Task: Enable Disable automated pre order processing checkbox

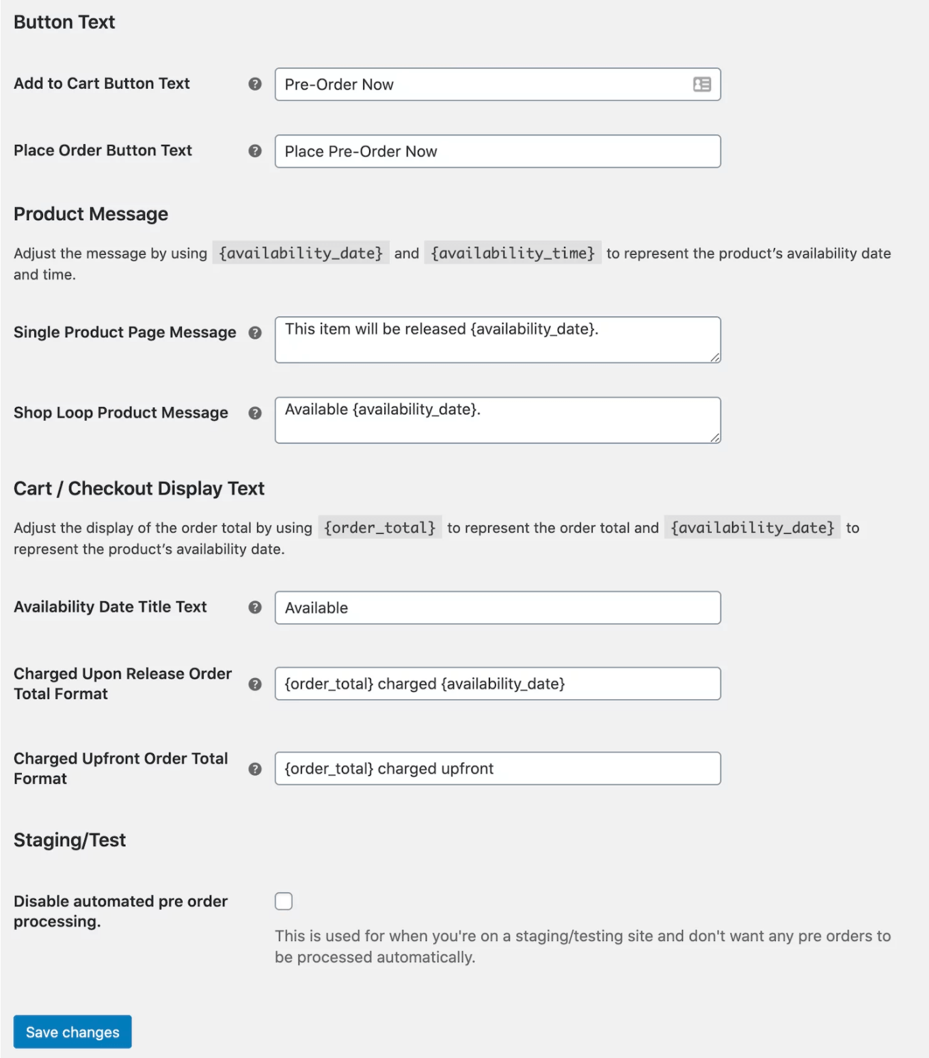Action: (284, 901)
